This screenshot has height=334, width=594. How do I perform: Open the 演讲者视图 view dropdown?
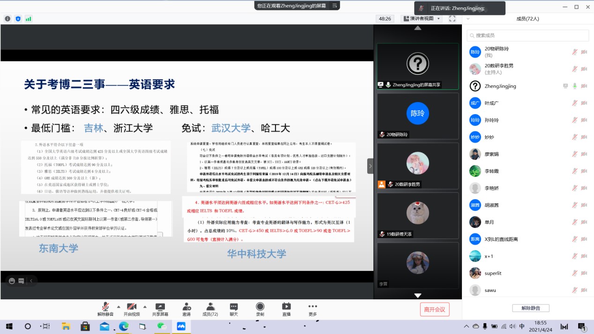[x=422, y=19]
